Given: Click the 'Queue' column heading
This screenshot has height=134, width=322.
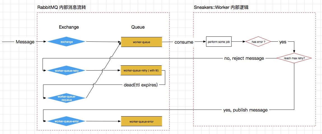Looking at the screenshot, I should click(138, 27).
